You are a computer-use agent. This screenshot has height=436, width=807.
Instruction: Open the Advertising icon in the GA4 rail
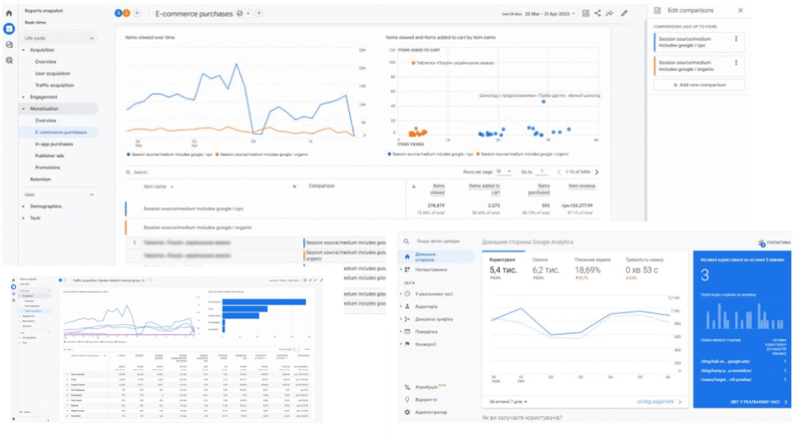[x=9, y=60]
